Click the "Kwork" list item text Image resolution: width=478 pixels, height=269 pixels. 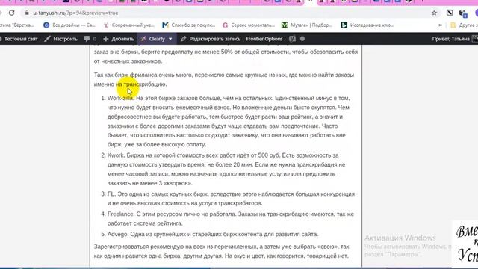pyautogui.click(x=116, y=155)
